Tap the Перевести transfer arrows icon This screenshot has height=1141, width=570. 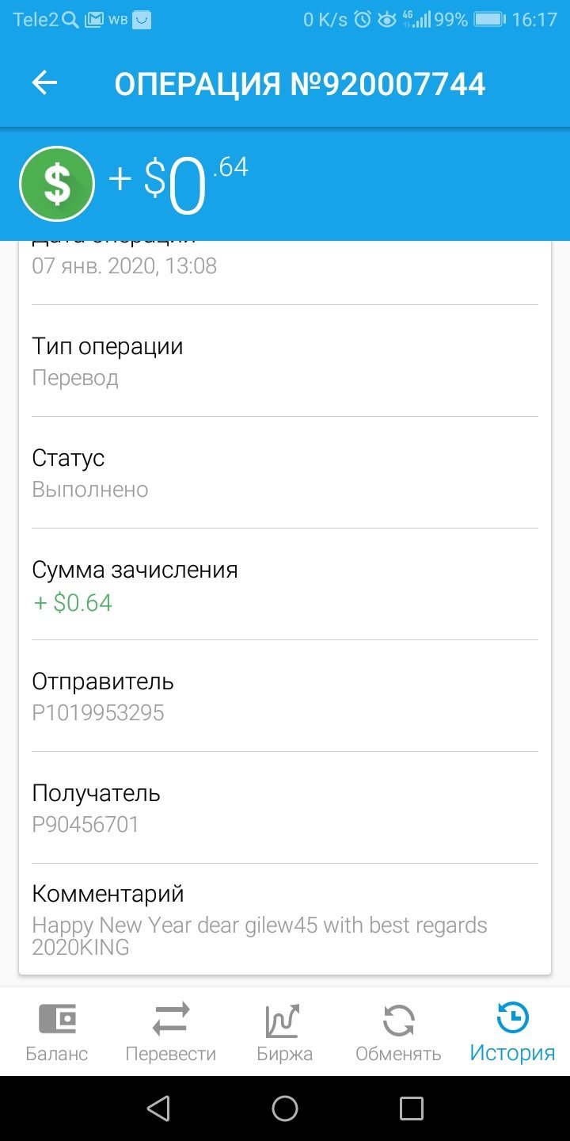click(171, 1019)
